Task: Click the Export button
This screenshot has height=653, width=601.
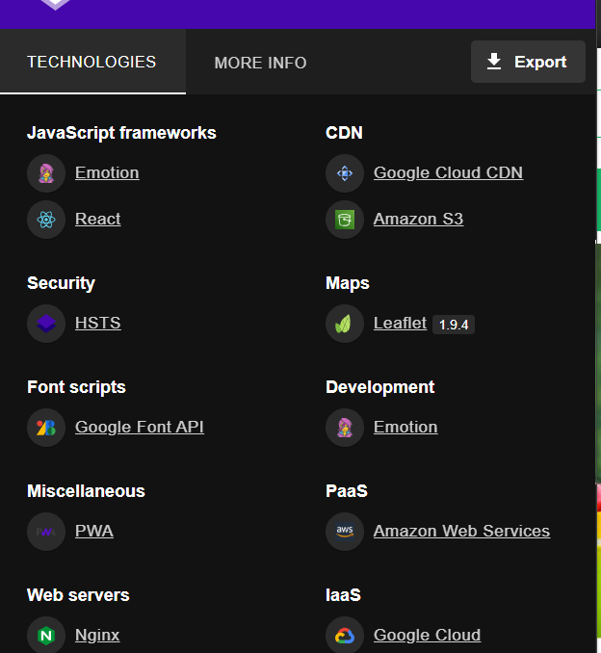Action: pos(528,62)
